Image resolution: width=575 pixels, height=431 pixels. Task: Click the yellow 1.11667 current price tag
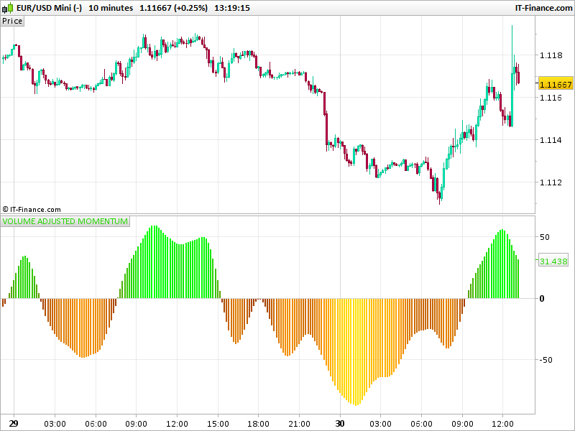[556, 84]
